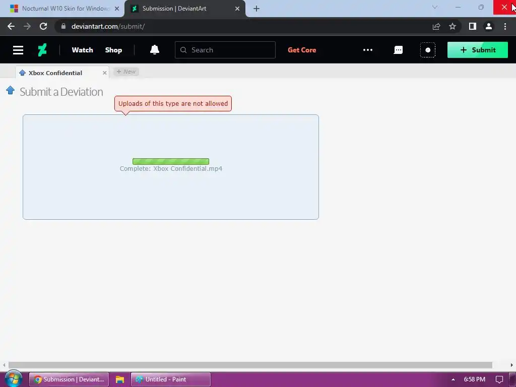Go back with the browser back arrow

[x=11, y=26]
